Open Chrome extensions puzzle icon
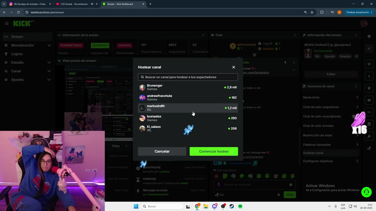The width and height of the screenshot is (376, 211). point(322,12)
